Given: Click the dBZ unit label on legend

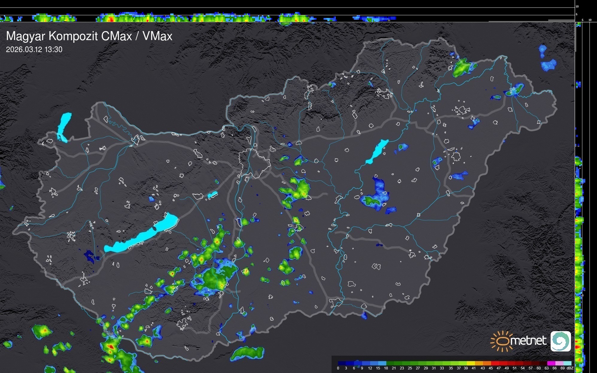Looking at the screenshot, I should point(570,368).
